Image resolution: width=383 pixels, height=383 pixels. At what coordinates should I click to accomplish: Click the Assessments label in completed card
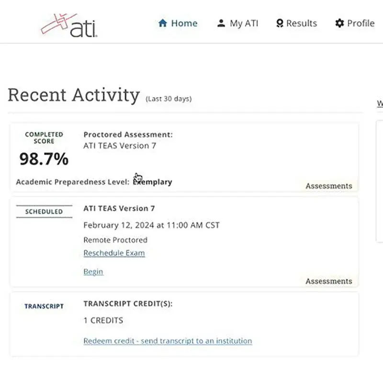pyautogui.click(x=328, y=186)
